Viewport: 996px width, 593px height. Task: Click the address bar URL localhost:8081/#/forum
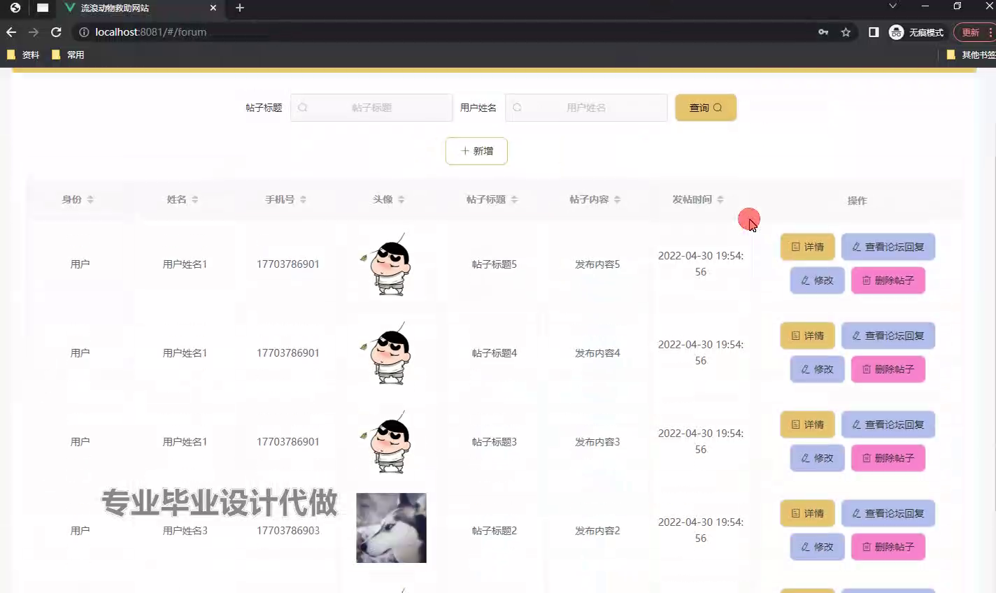[x=151, y=32]
